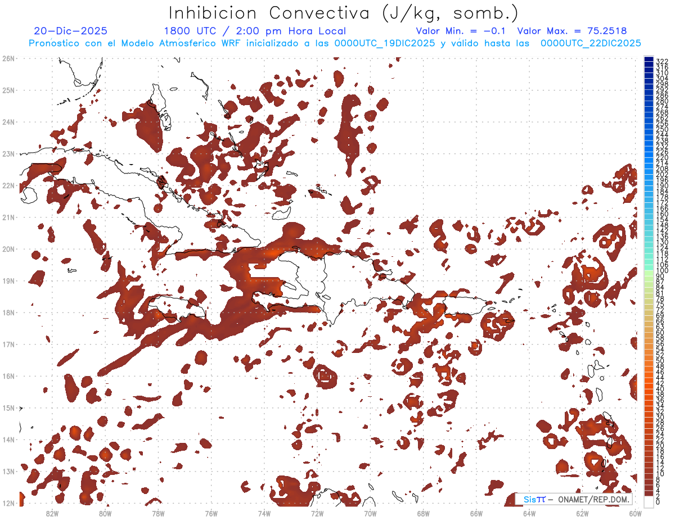Click the '64W' longitude label

529,513
